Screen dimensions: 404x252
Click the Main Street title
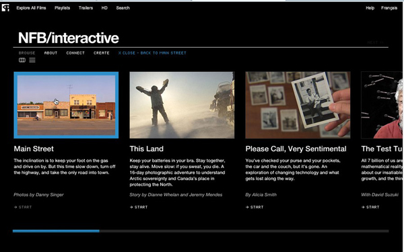coord(34,149)
